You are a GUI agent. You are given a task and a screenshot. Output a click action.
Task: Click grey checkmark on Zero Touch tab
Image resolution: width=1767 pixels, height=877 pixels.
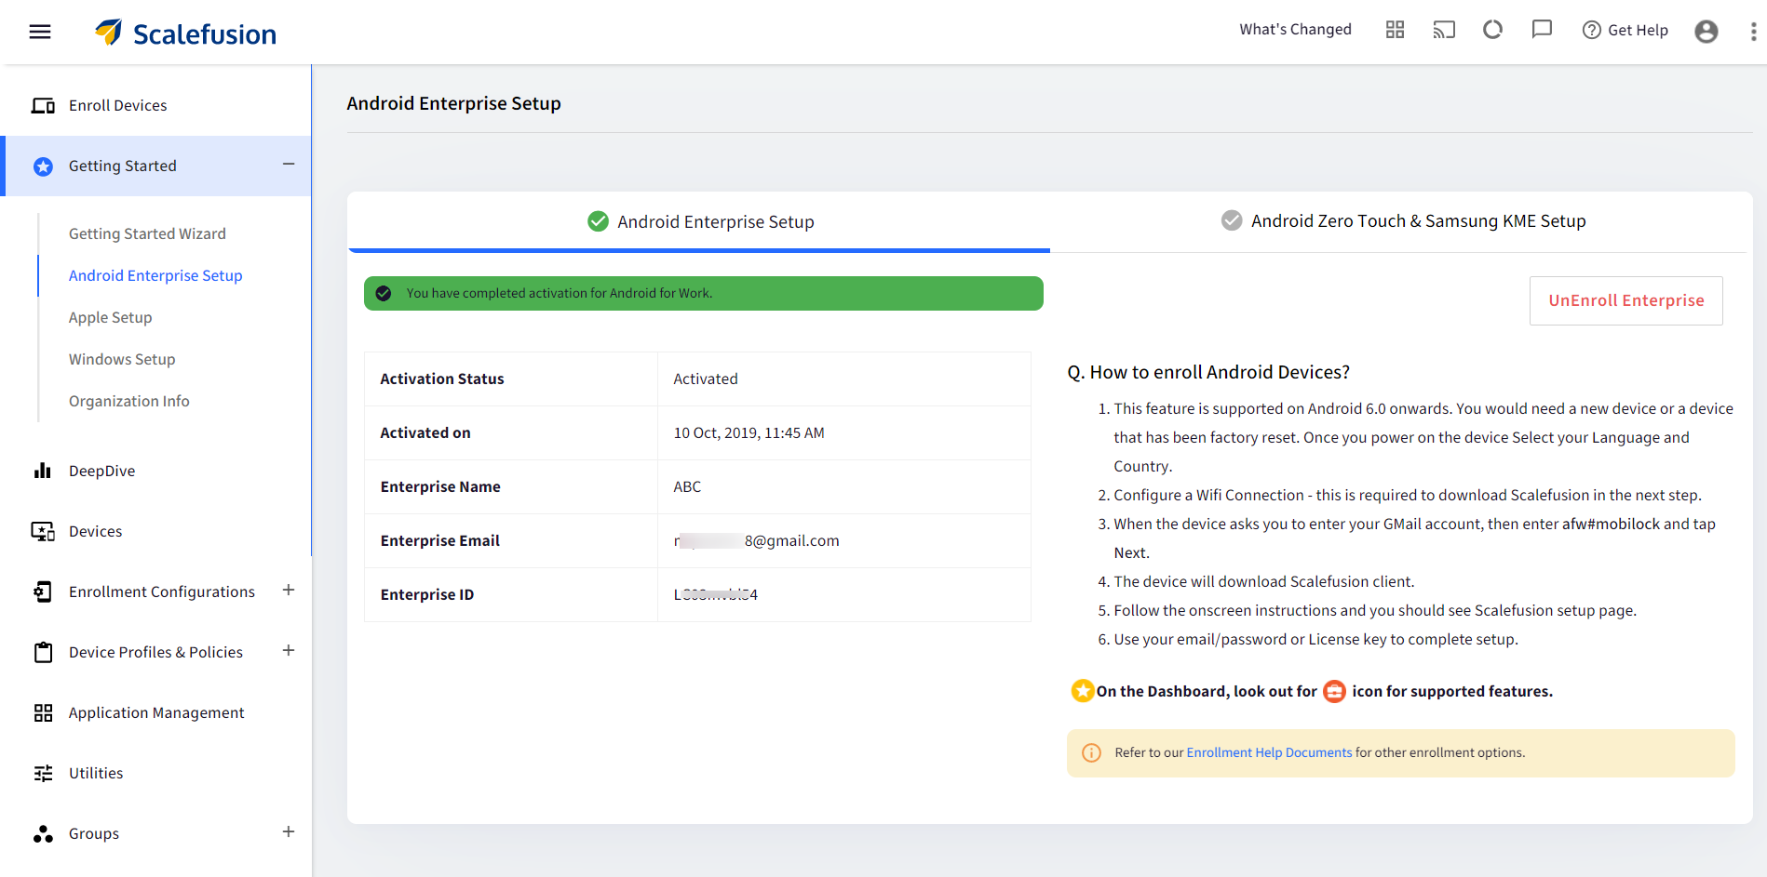(x=1232, y=220)
